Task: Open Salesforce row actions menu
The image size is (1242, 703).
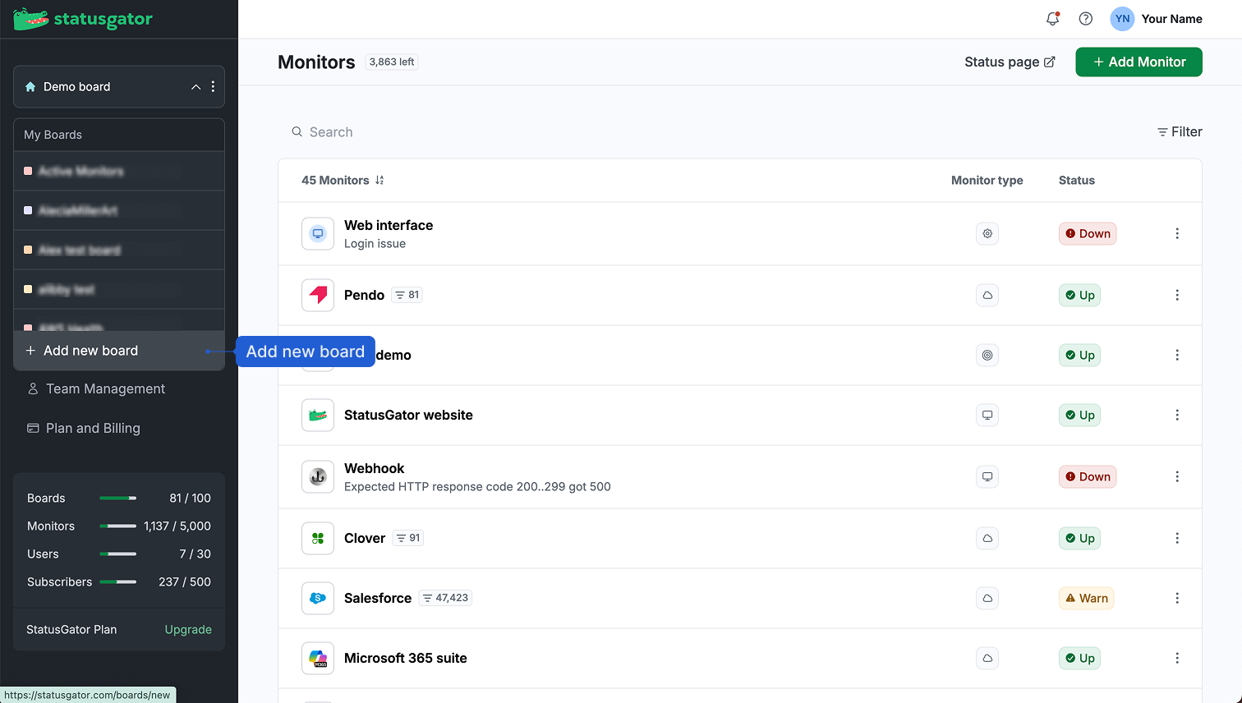Action: pos(1177,598)
